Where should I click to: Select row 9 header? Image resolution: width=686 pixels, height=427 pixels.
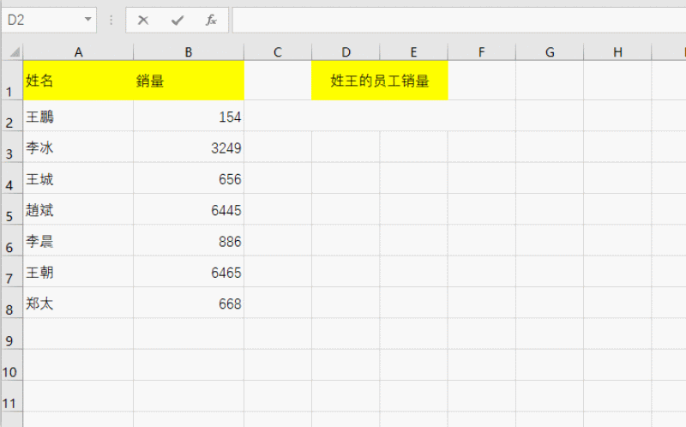pyautogui.click(x=11, y=334)
